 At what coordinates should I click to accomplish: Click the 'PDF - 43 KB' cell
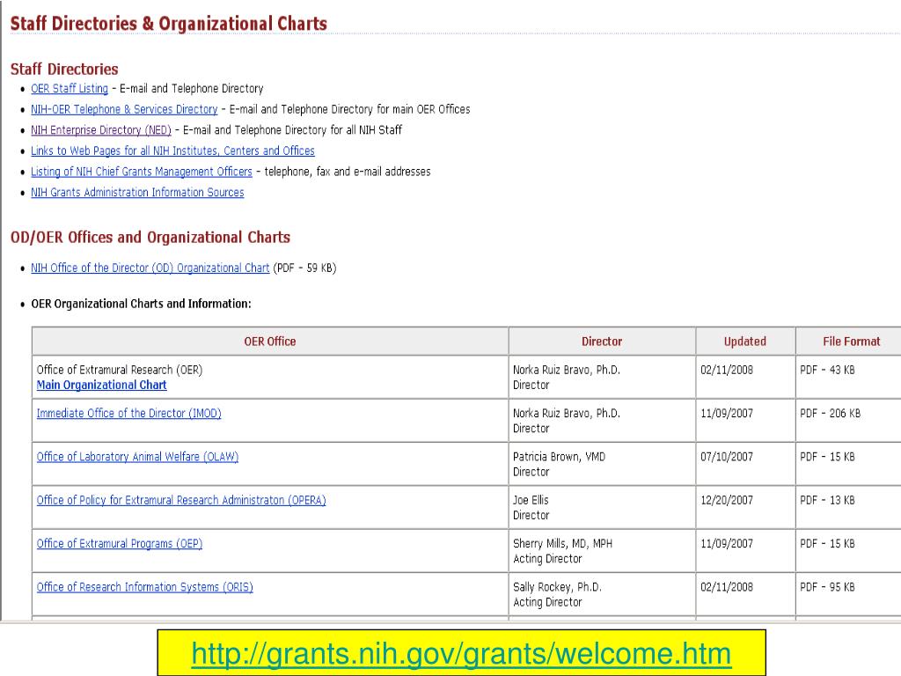[x=849, y=377]
